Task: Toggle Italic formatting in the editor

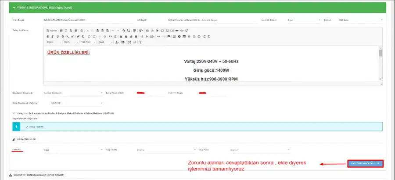Action: click(53, 37)
